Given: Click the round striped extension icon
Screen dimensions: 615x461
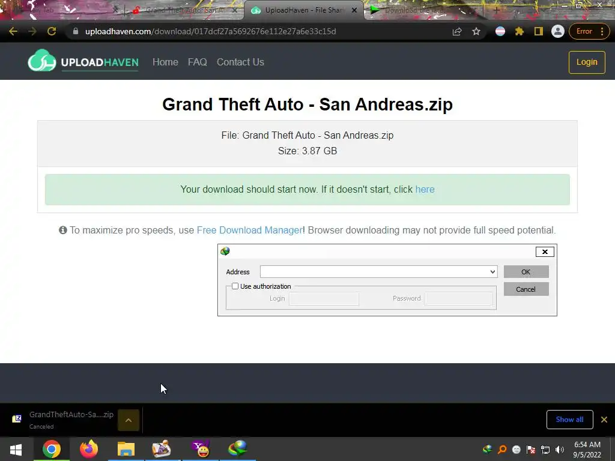Looking at the screenshot, I should click(500, 31).
